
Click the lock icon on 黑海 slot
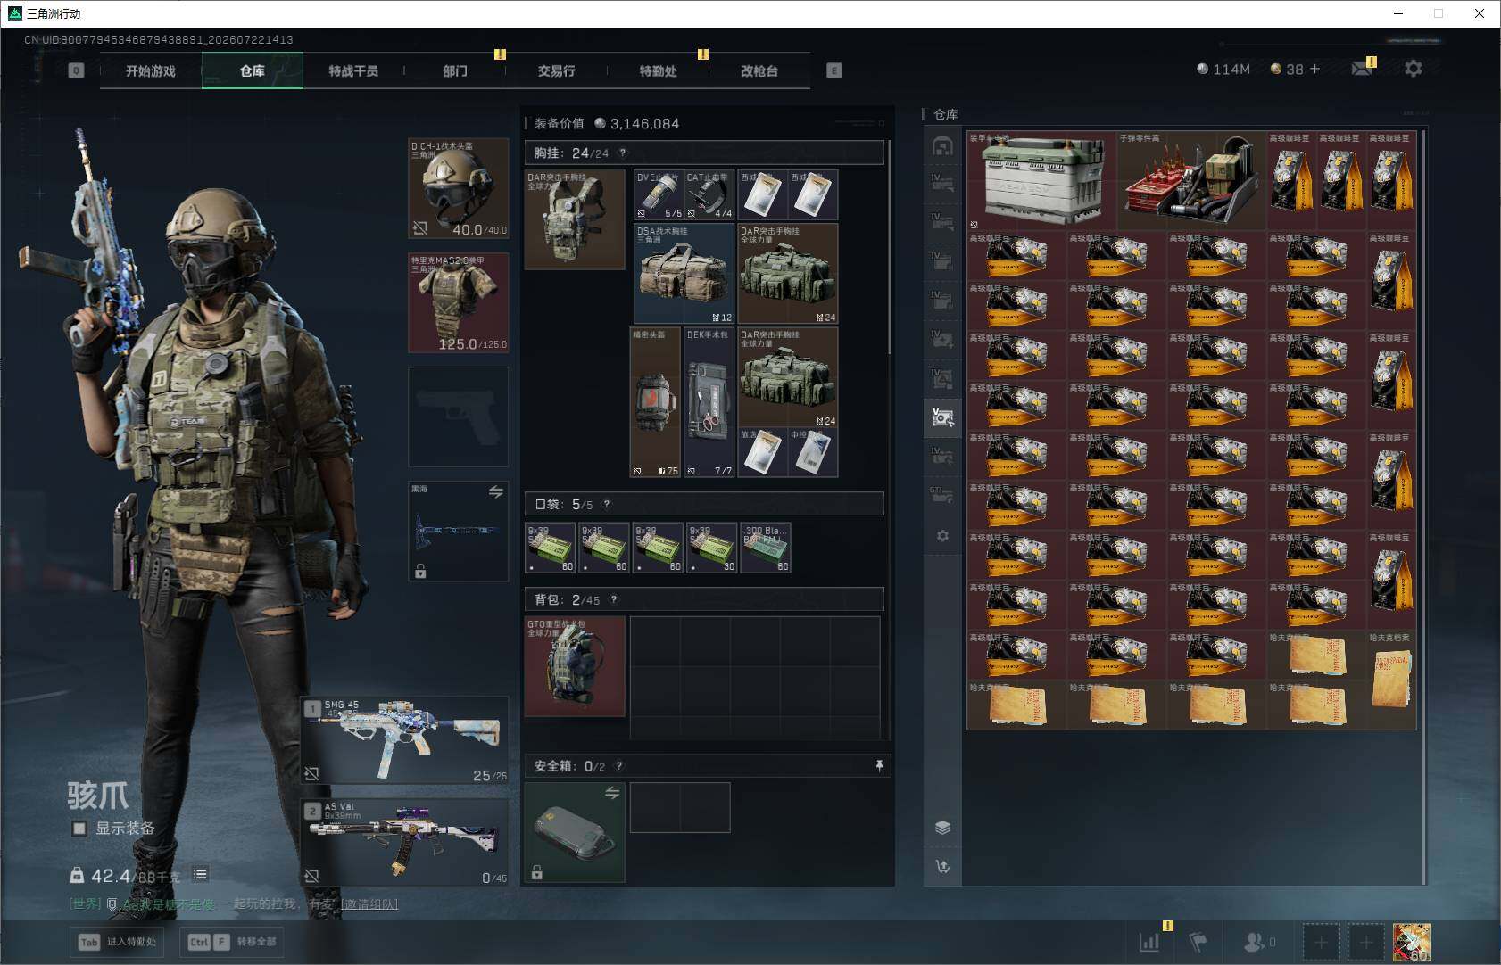pos(420,571)
